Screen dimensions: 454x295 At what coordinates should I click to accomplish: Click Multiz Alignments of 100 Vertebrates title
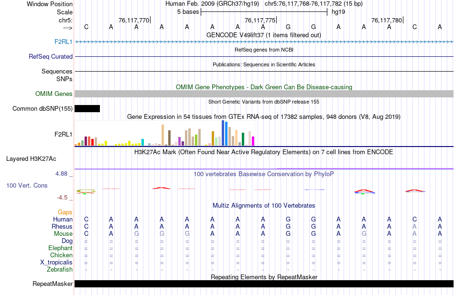(264, 205)
